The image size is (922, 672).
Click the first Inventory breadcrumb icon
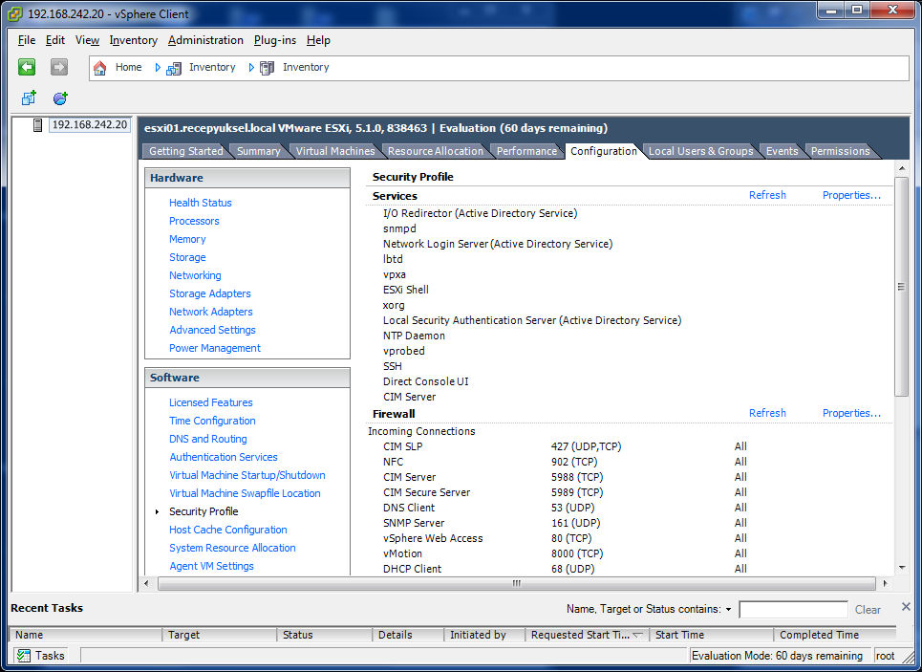[x=174, y=68]
